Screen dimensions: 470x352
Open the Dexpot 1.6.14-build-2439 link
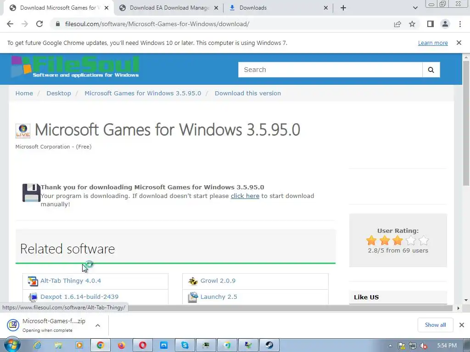79,297
